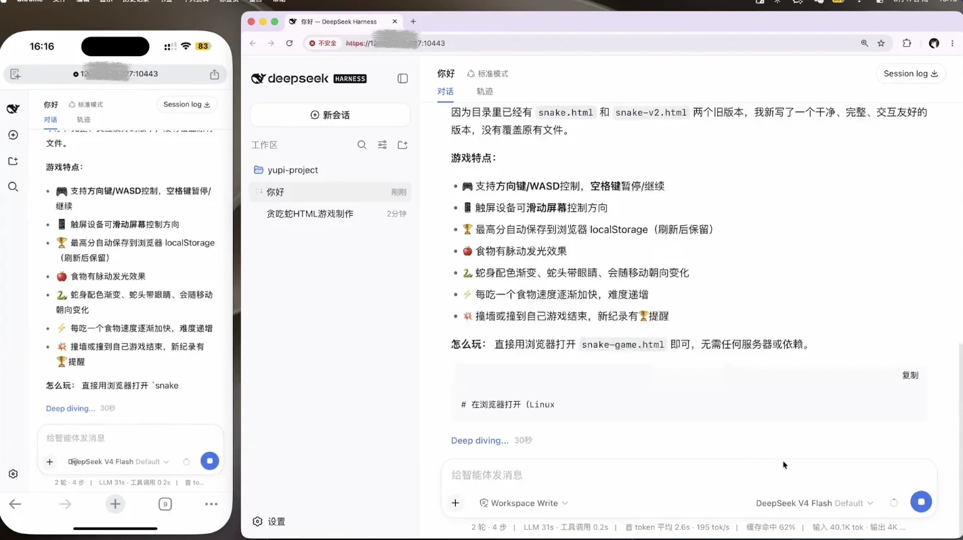
Task: Tap the blue stop button on the phone
Action: point(210,461)
